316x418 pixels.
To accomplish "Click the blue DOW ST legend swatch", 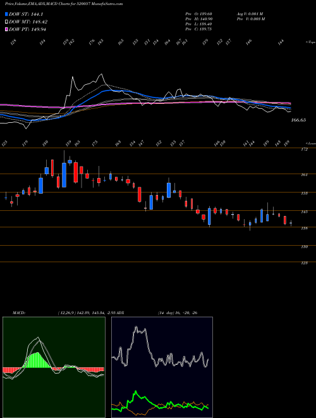I will coord(6,14).
